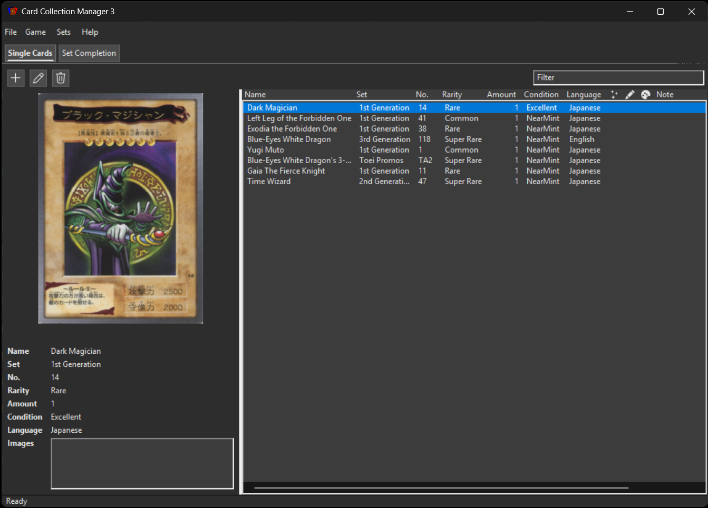The image size is (708, 508).
Task: Click the 118 number cell
Action: tap(424, 140)
